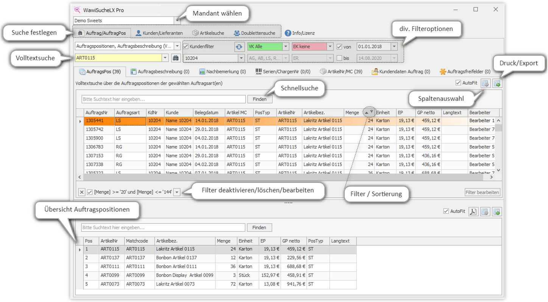Click export icon in the upper grid toolbar
The image size is (548, 302).
point(497,83)
